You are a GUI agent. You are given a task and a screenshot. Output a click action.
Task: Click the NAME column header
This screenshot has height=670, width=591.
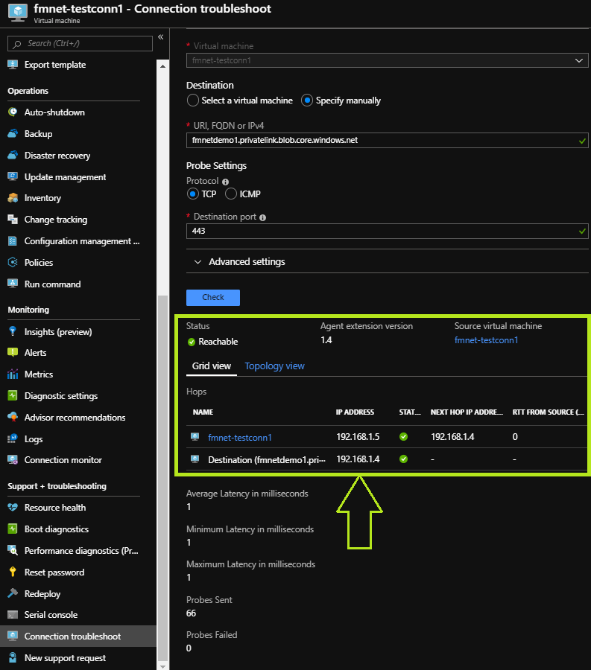(x=203, y=412)
